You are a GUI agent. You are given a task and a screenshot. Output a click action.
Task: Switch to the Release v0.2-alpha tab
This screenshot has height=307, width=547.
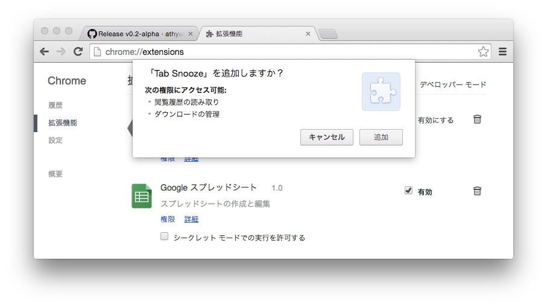pyautogui.click(x=139, y=34)
